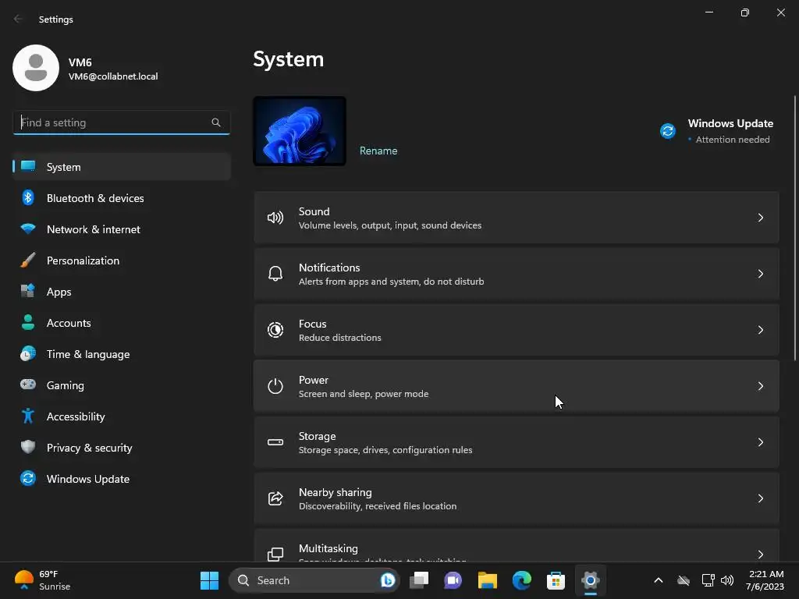Show hidden system tray icons

[659, 580]
